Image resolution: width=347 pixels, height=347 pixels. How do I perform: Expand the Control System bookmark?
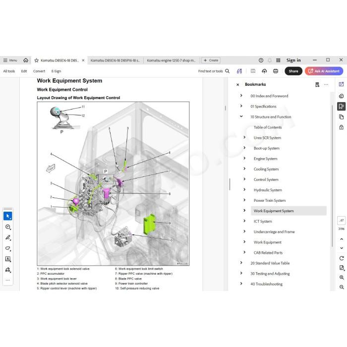tap(244, 179)
